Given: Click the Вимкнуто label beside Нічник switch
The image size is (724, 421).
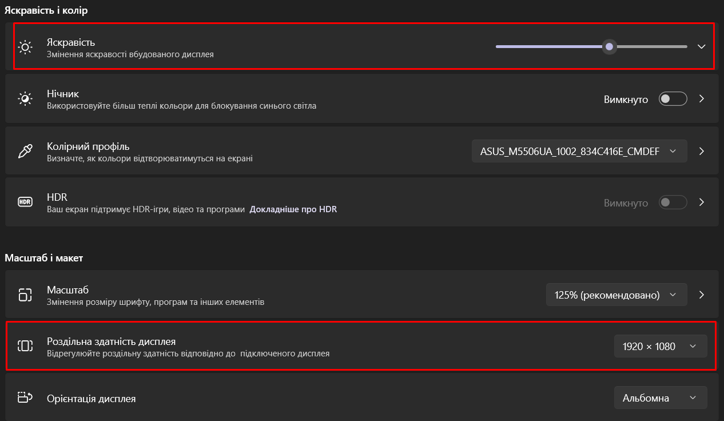Looking at the screenshot, I should tap(626, 100).
